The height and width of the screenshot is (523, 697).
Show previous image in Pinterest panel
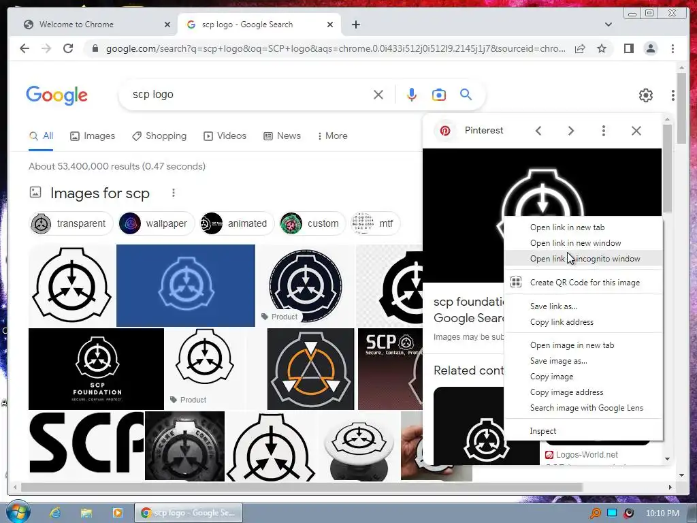tap(538, 131)
